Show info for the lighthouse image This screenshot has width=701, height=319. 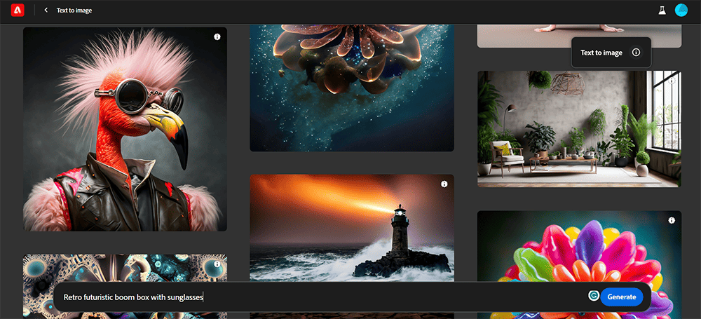pyautogui.click(x=444, y=184)
